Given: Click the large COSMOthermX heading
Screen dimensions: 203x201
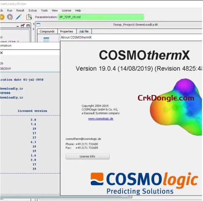Looking at the screenshot, I should 145,55.
